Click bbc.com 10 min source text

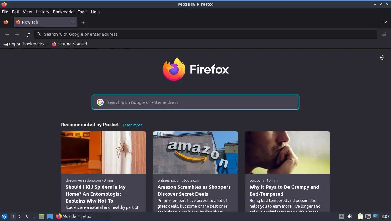point(264,180)
